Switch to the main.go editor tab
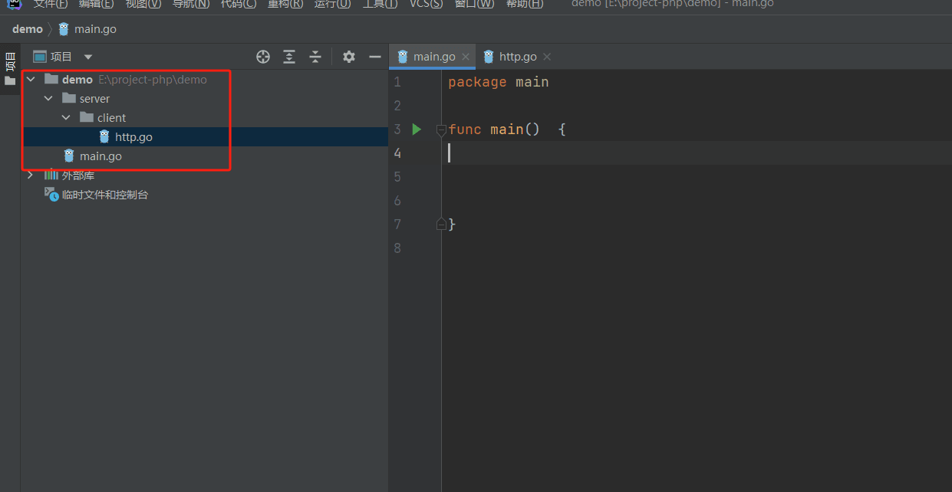The width and height of the screenshot is (952, 492). pos(434,57)
